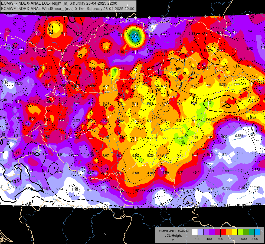
Task: Select the lime green legend swatch
Action: (x=240, y=232)
